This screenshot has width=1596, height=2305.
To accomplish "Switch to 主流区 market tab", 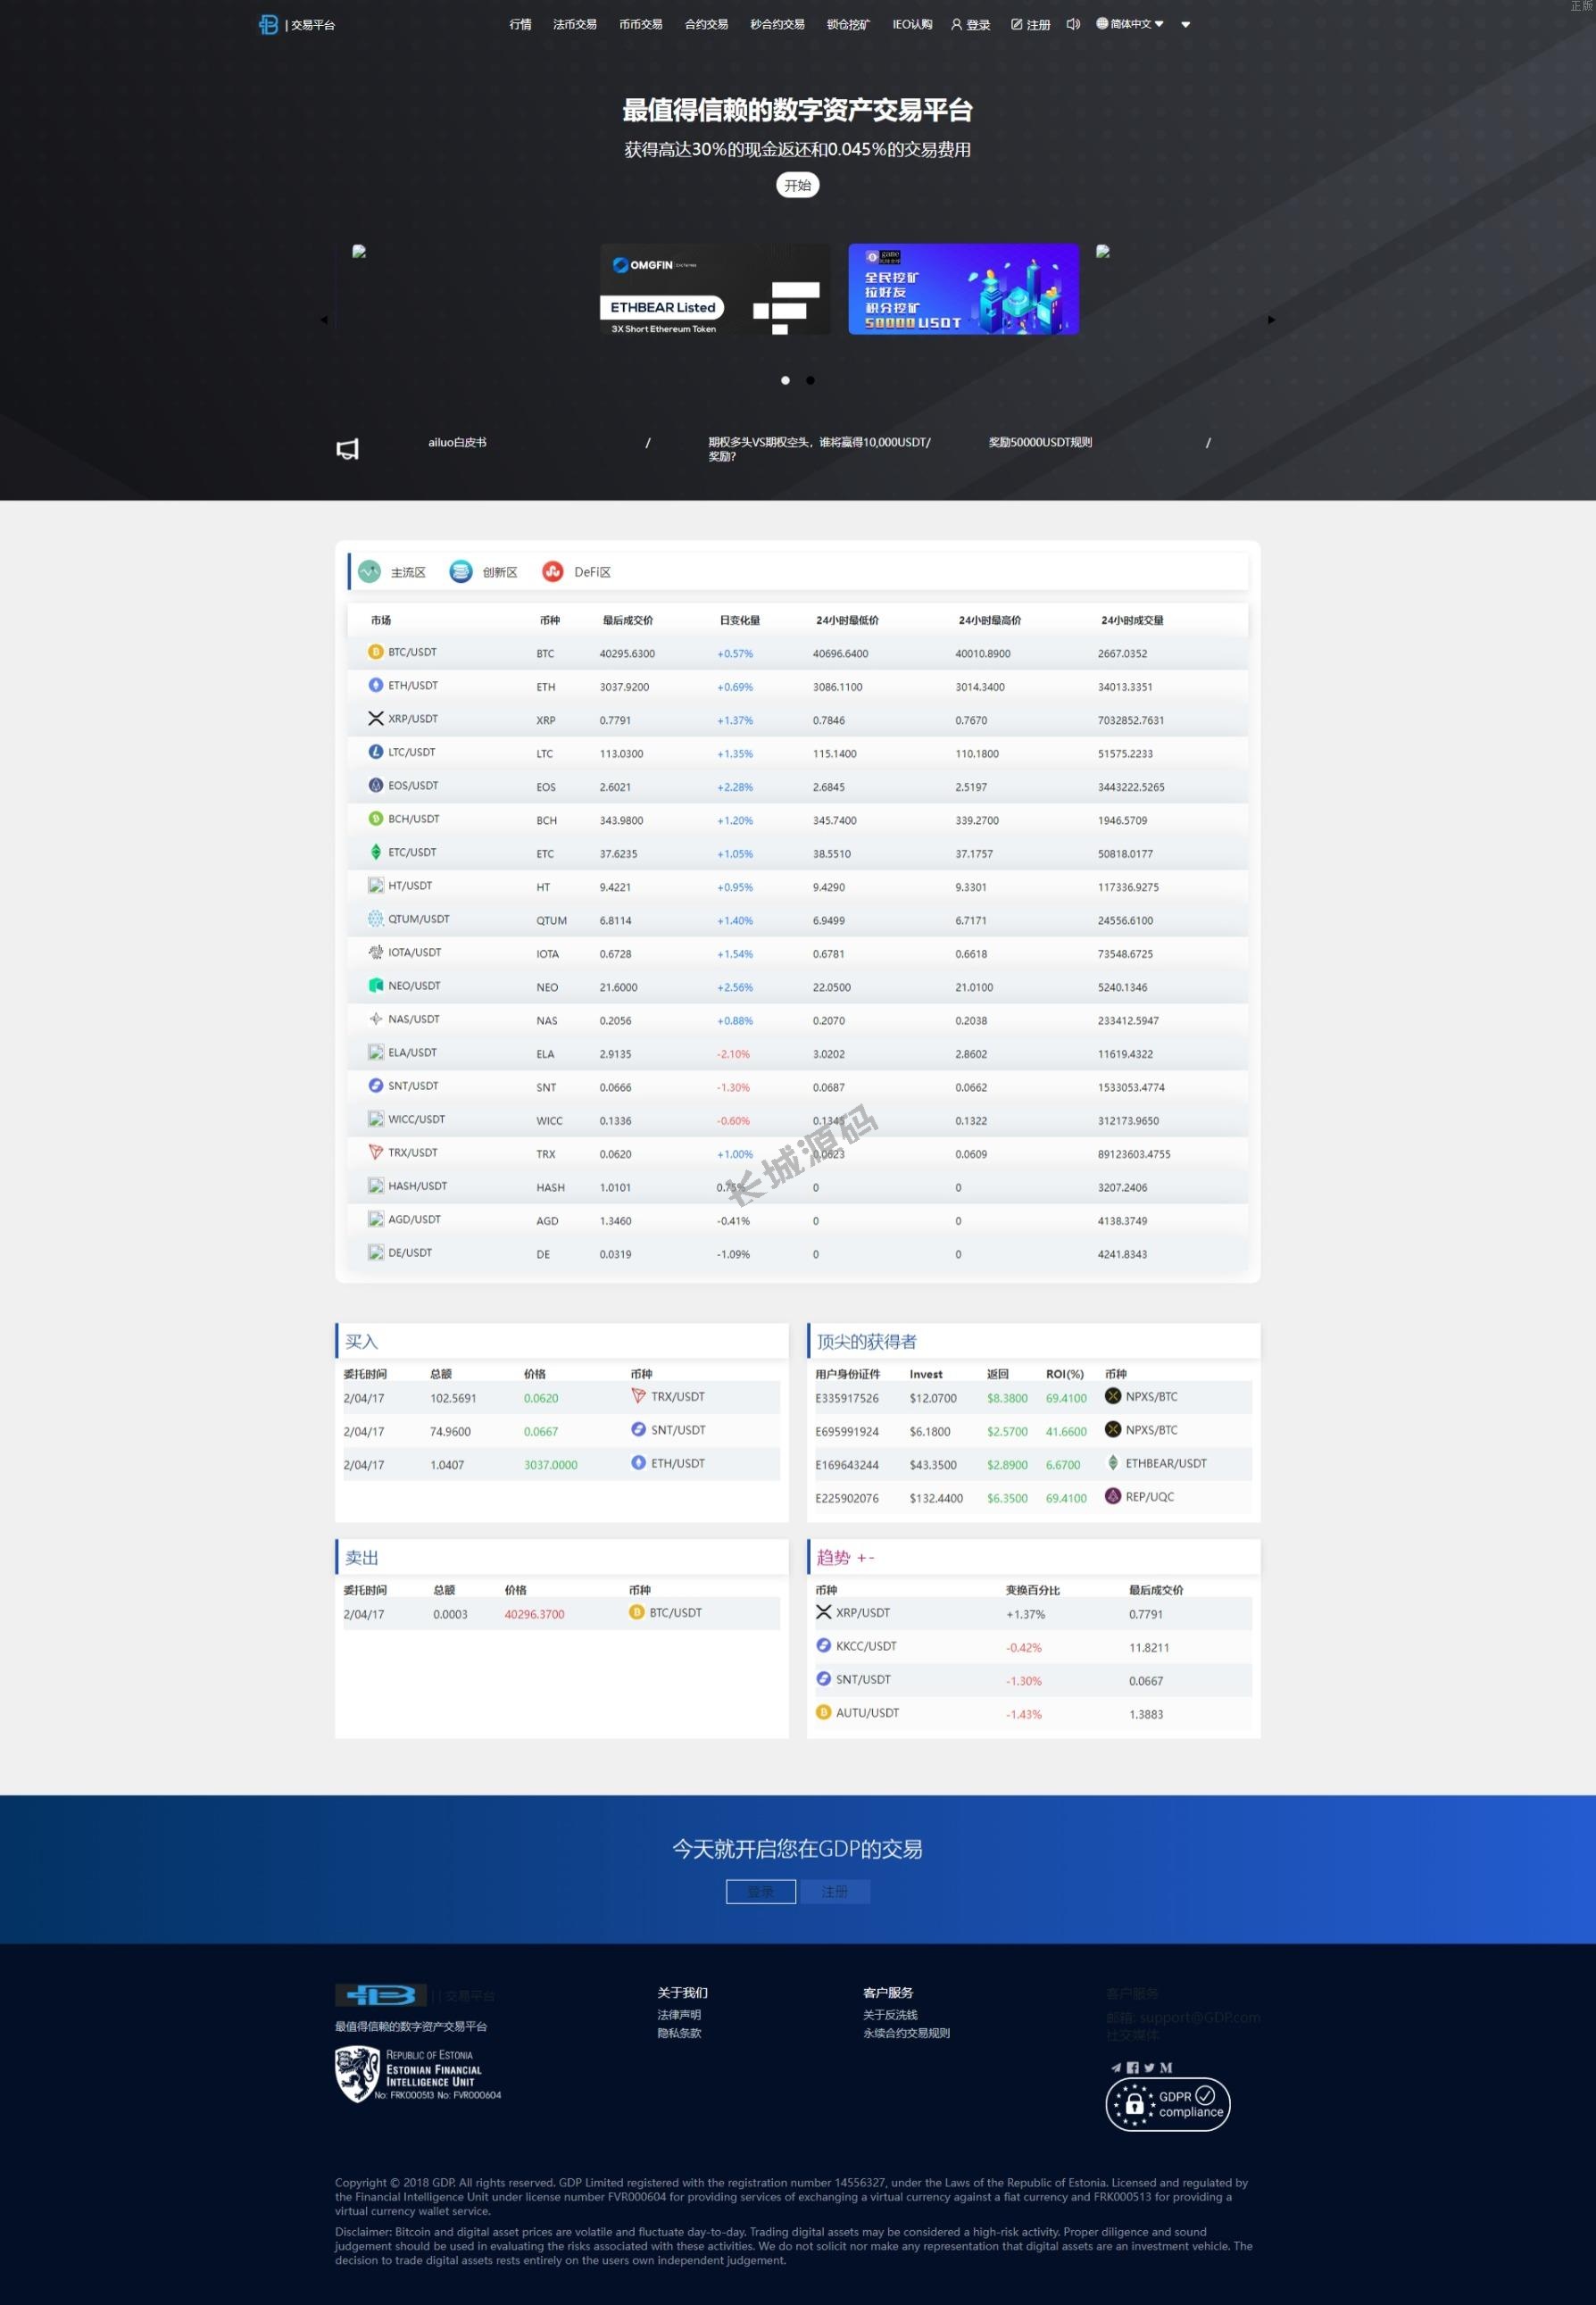I will tap(392, 572).
